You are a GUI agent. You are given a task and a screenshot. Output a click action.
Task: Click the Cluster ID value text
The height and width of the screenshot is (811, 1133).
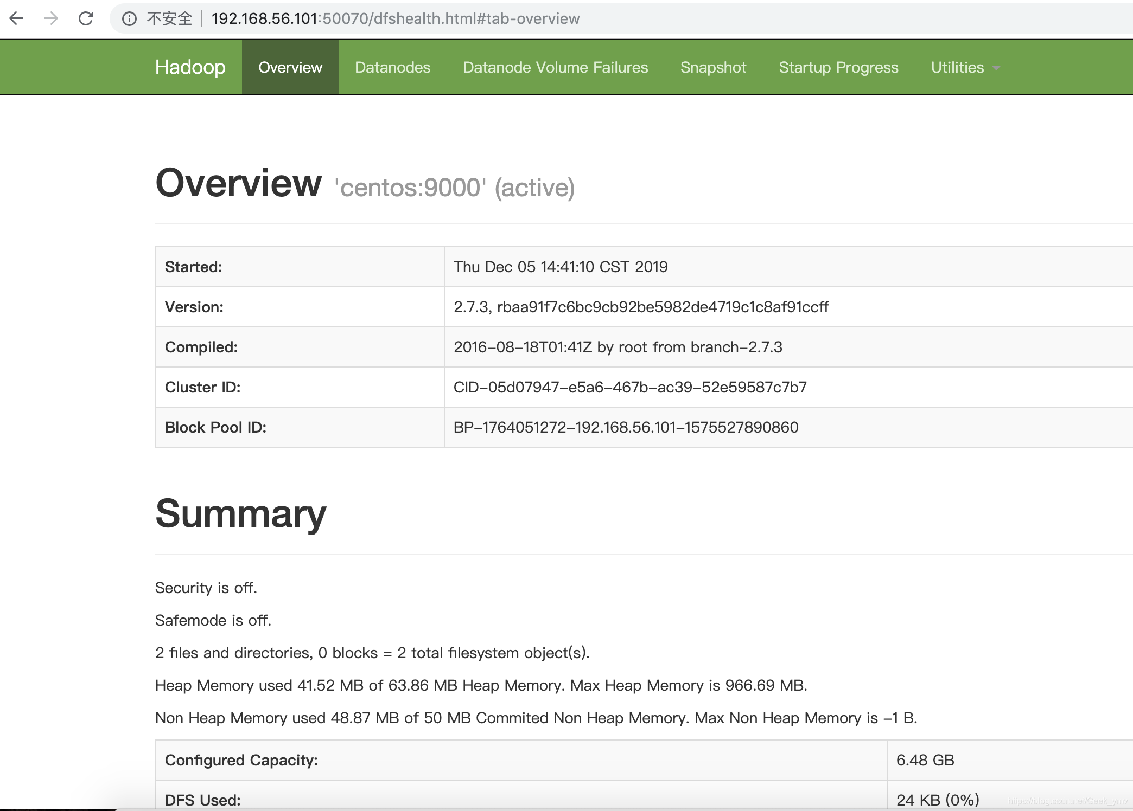[x=630, y=387]
